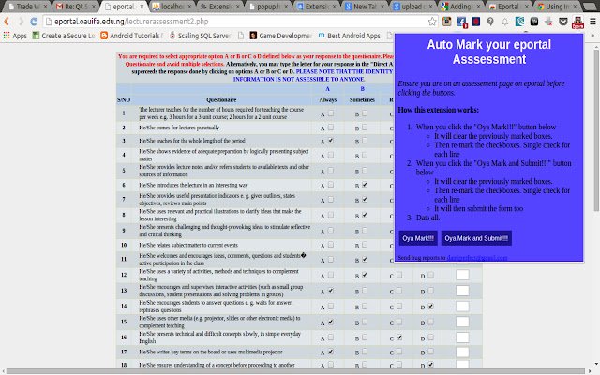Open the Create a Secure Lo... bookmark
The width and height of the screenshot is (600, 375).
64,36
